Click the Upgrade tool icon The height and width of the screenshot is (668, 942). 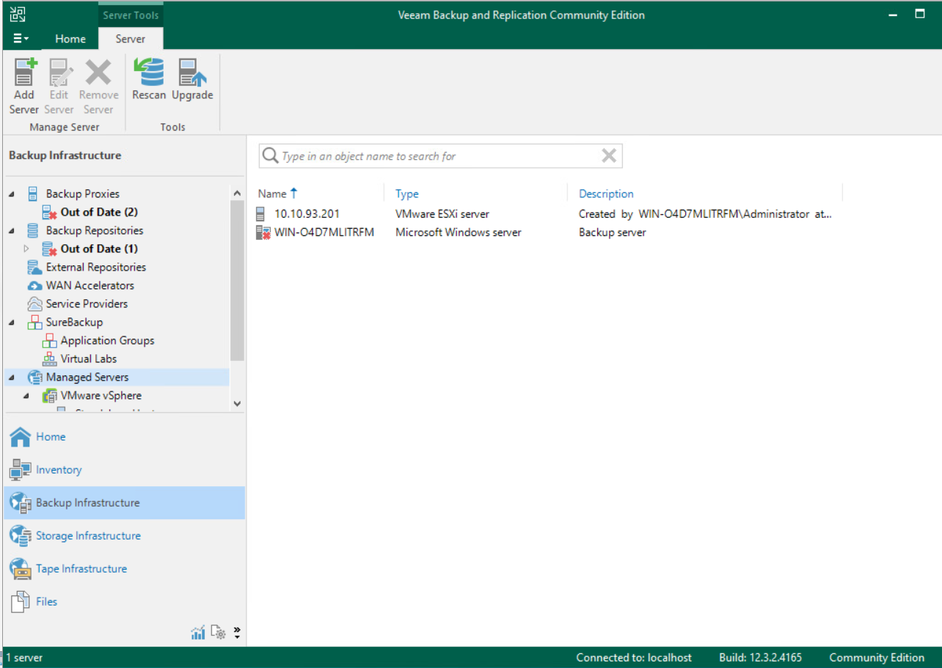pyautogui.click(x=192, y=79)
